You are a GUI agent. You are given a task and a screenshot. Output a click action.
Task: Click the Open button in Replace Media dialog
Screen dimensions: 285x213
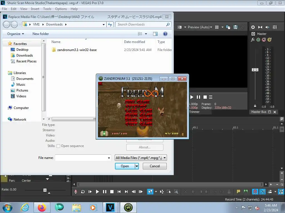[125, 166]
